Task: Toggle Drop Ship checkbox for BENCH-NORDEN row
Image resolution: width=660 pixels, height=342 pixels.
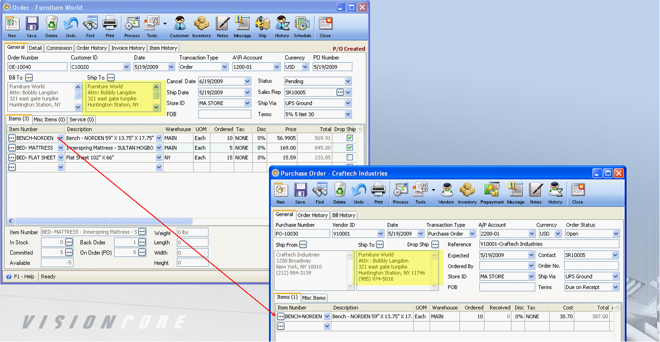Action: (x=350, y=138)
